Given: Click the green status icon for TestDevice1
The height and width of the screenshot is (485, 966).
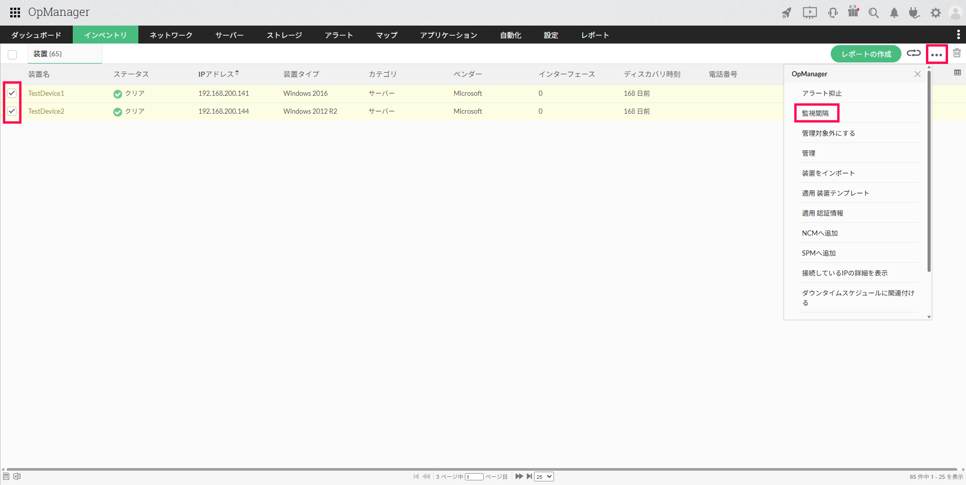Looking at the screenshot, I should click(117, 94).
